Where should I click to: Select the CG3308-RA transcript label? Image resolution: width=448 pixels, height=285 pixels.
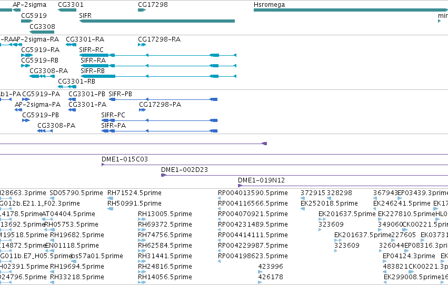pos(49,71)
